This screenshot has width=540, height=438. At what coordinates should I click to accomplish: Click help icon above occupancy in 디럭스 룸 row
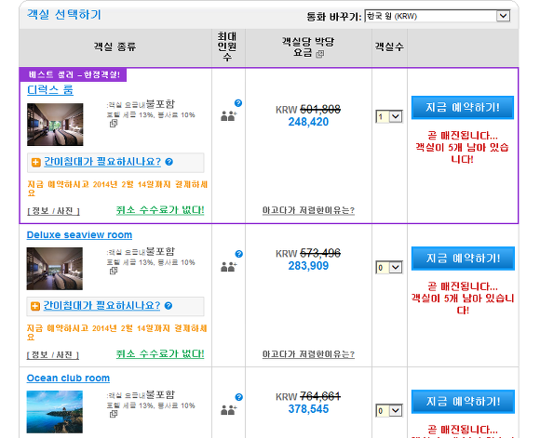[x=238, y=103]
